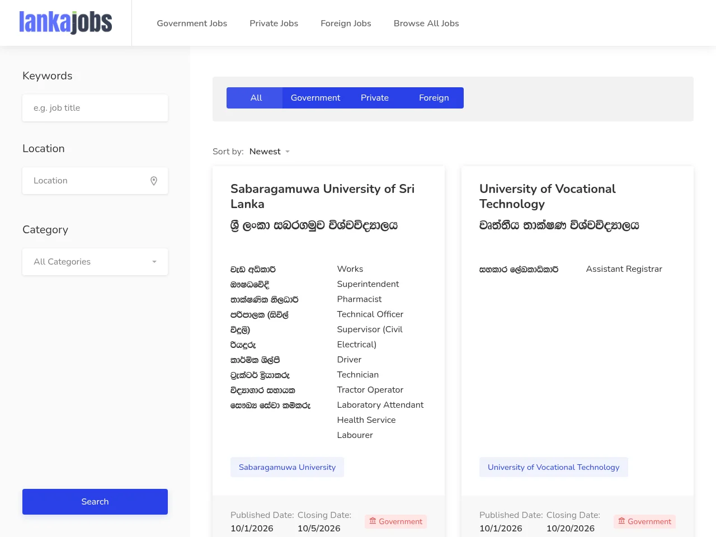The width and height of the screenshot is (716, 537).
Task: Open the Sabaragamuwa University of Sri Lanka job title
Action: coord(323,196)
